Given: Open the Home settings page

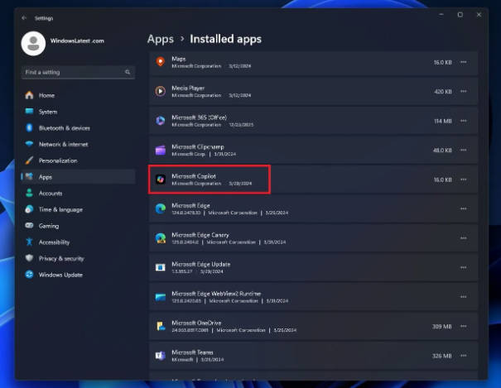Looking at the screenshot, I should (x=79, y=95).
